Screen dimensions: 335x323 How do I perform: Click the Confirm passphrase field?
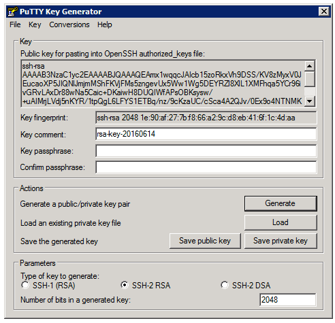tap(206, 167)
